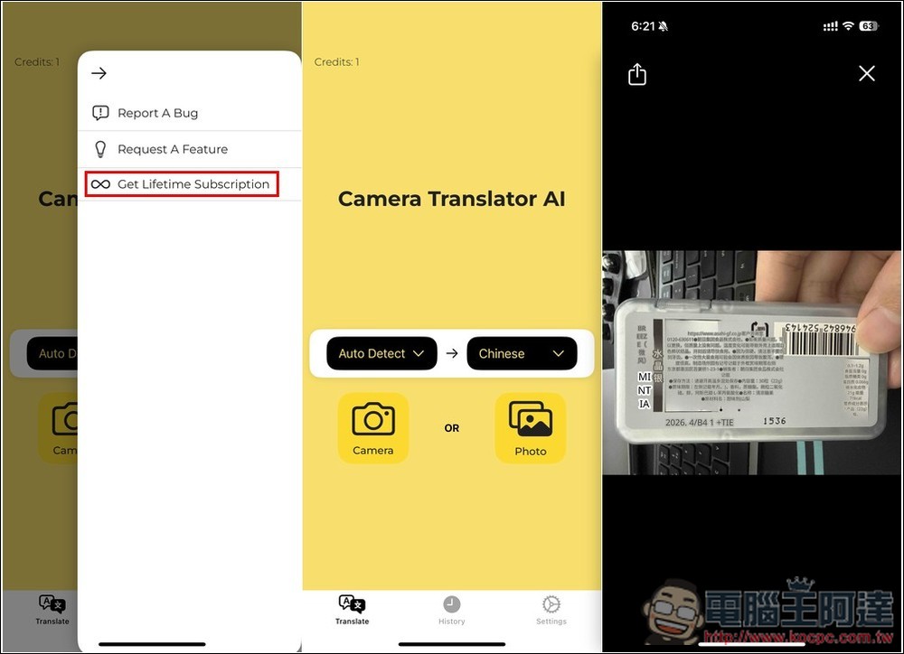Tap the arrow between language selectors
904x654 pixels.
[452, 353]
